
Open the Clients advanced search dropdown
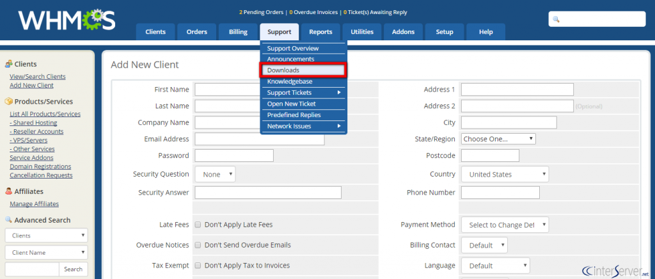(x=46, y=235)
